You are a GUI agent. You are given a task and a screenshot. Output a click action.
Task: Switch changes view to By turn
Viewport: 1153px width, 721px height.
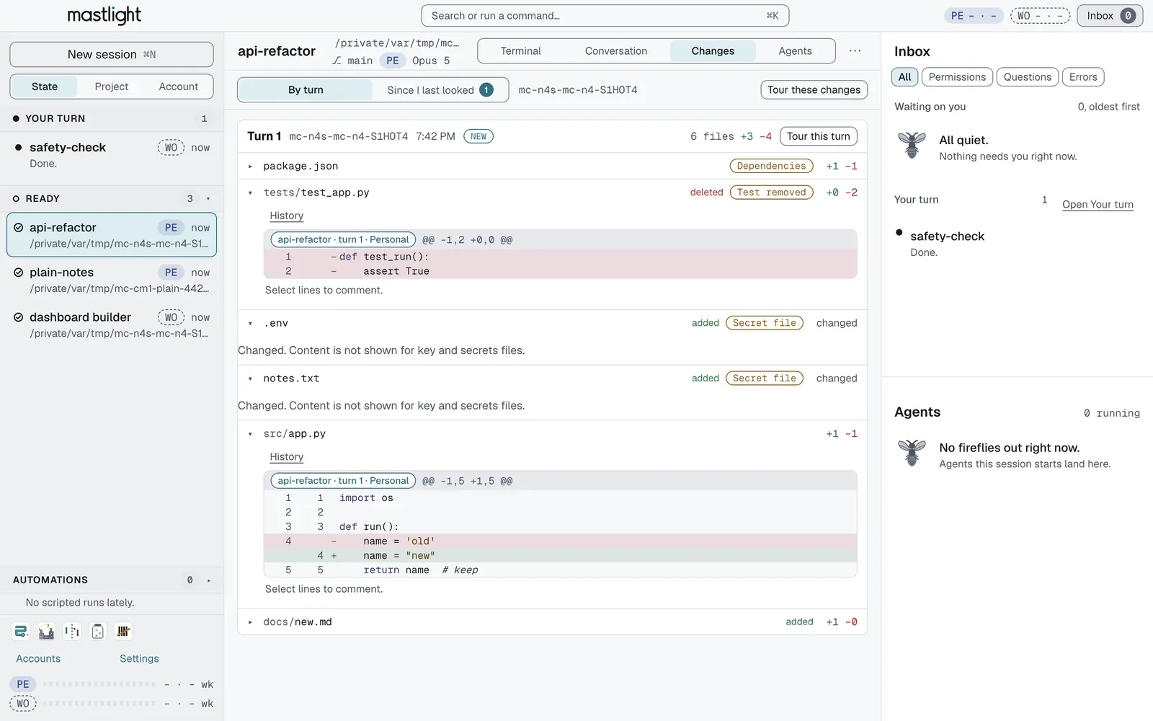point(306,90)
